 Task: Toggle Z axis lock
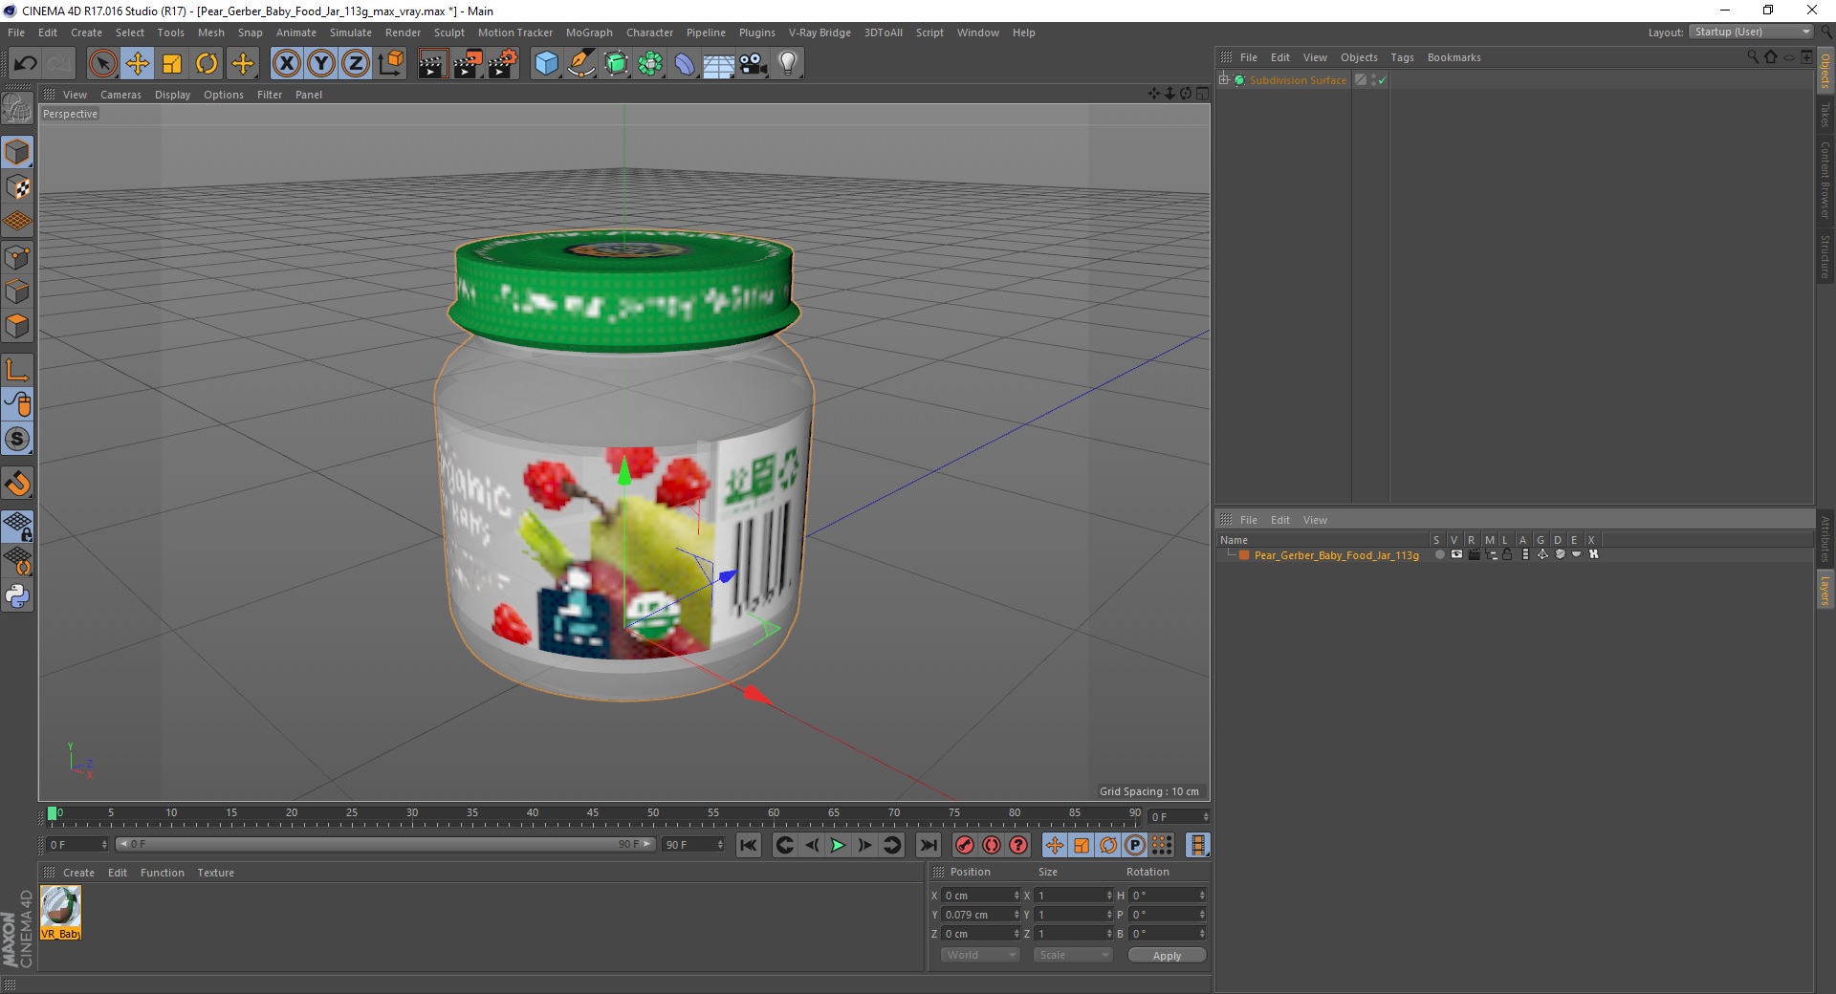tap(356, 64)
